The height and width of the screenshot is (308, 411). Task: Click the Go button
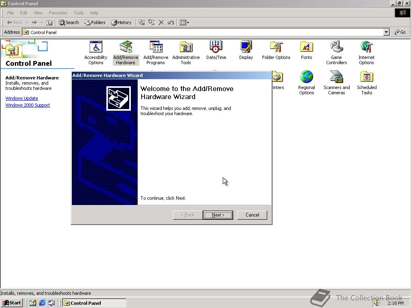coord(400,32)
